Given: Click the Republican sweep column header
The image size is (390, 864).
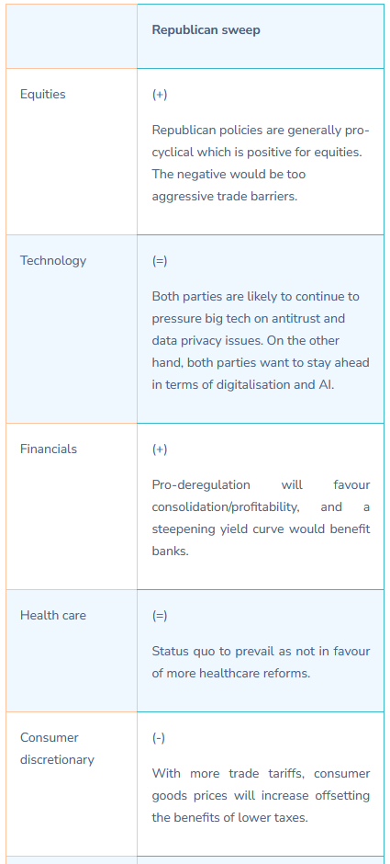Looking at the screenshot, I should click(206, 29).
